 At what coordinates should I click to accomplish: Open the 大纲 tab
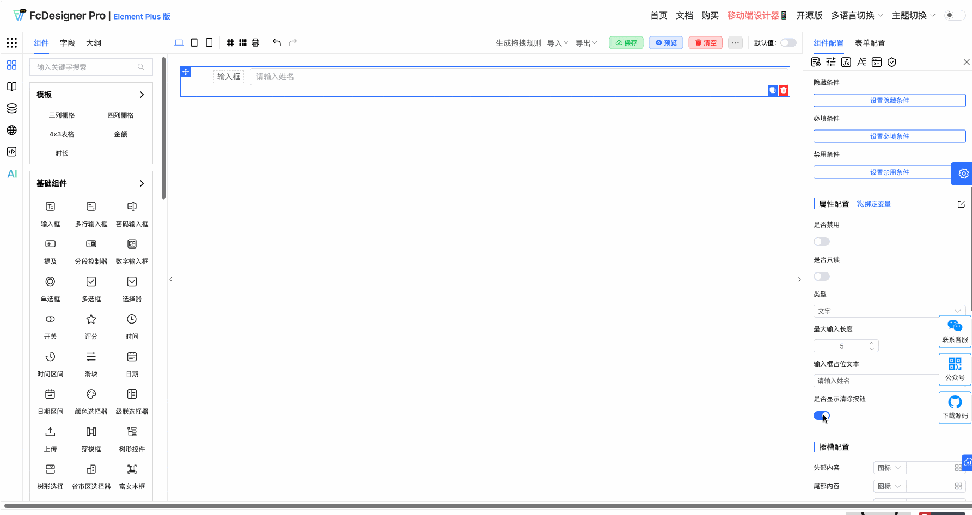(x=94, y=43)
